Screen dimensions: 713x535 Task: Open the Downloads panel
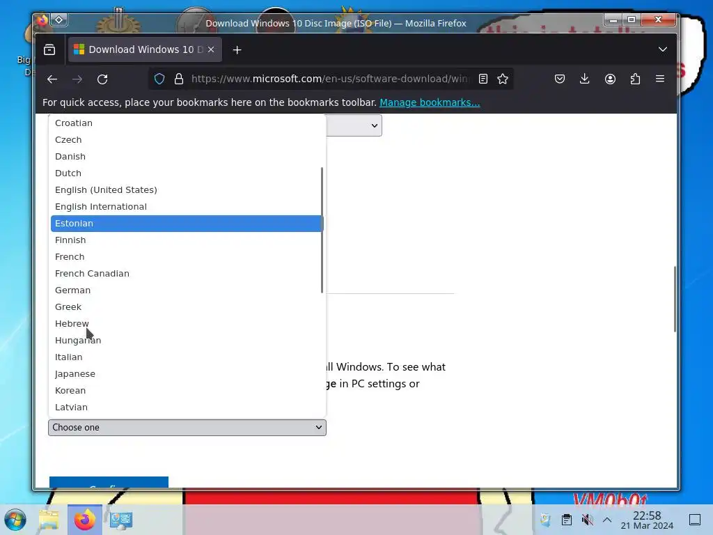(x=585, y=79)
